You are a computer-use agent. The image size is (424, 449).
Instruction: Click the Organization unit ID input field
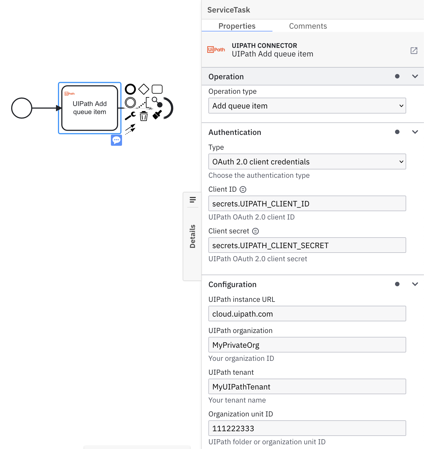pyautogui.click(x=307, y=428)
